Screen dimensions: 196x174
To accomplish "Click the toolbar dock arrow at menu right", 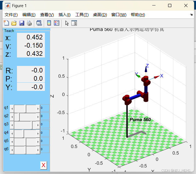I will (191, 14).
